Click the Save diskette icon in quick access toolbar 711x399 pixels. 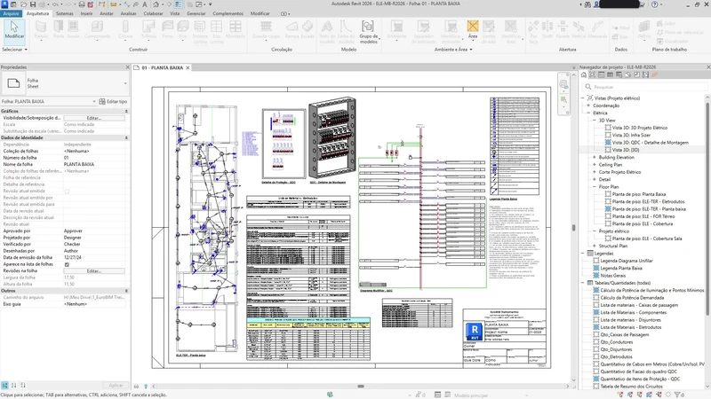[x=33, y=4]
